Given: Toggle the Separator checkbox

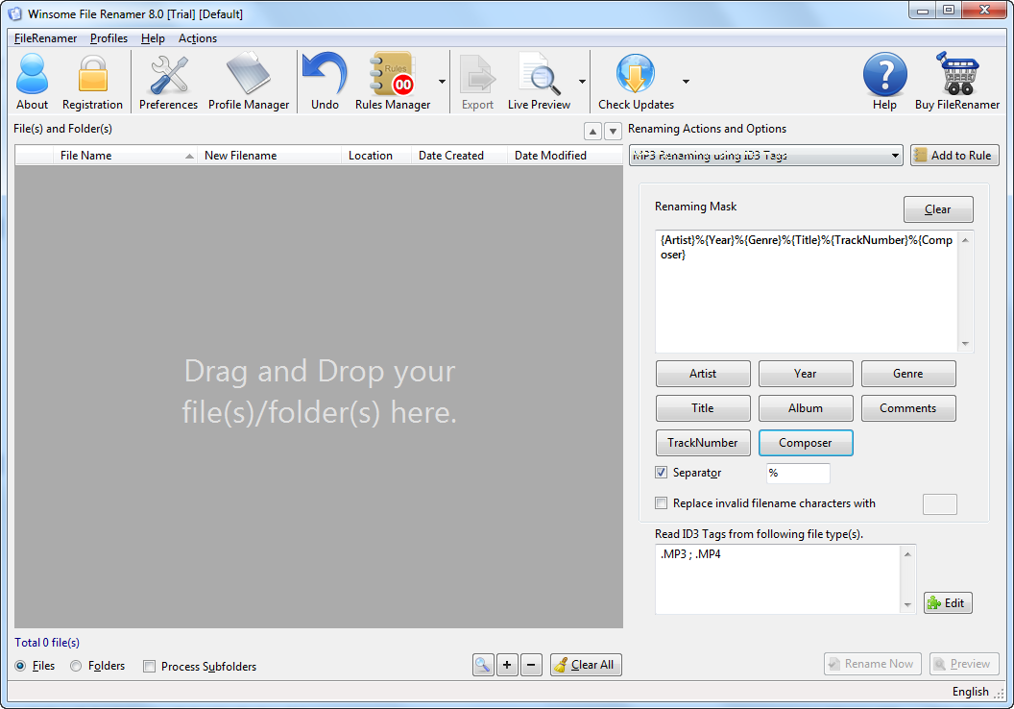Looking at the screenshot, I should (661, 473).
